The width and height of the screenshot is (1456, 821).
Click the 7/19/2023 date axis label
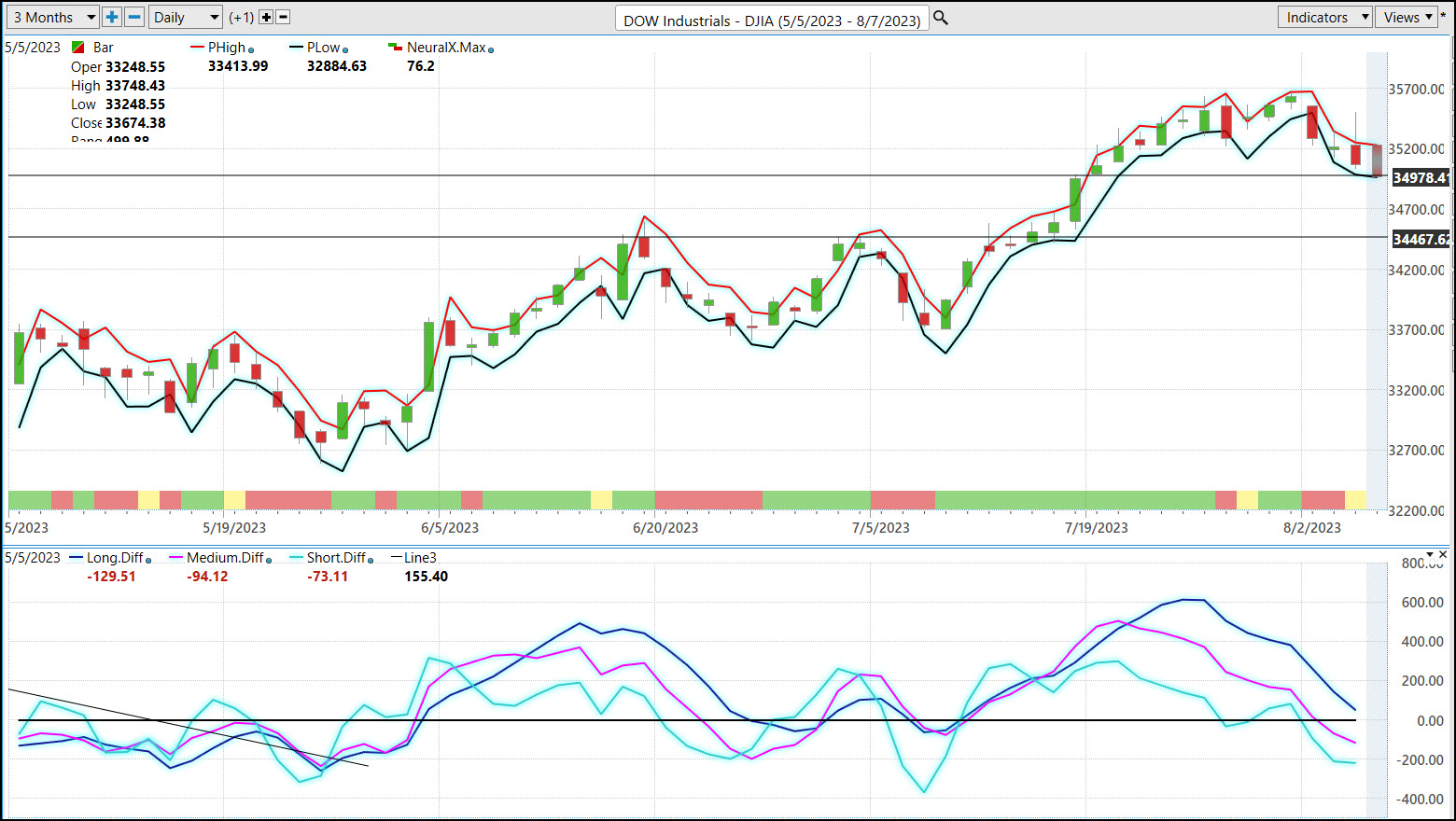pos(1097,528)
